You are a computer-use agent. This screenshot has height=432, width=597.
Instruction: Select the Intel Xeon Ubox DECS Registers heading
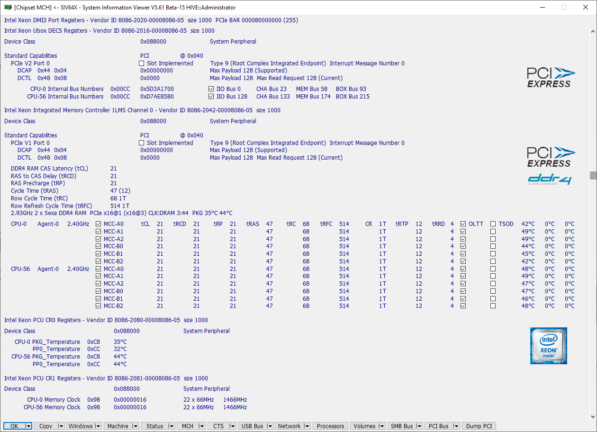109,31
